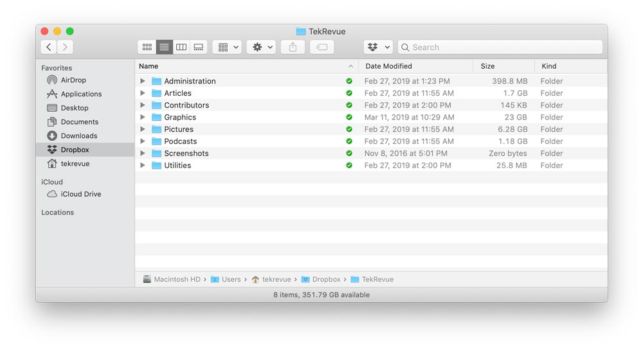Image resolution: width=643 pixels, height=349 pixels.
Task: Select list view mode button
Action: tap(165, 47)
